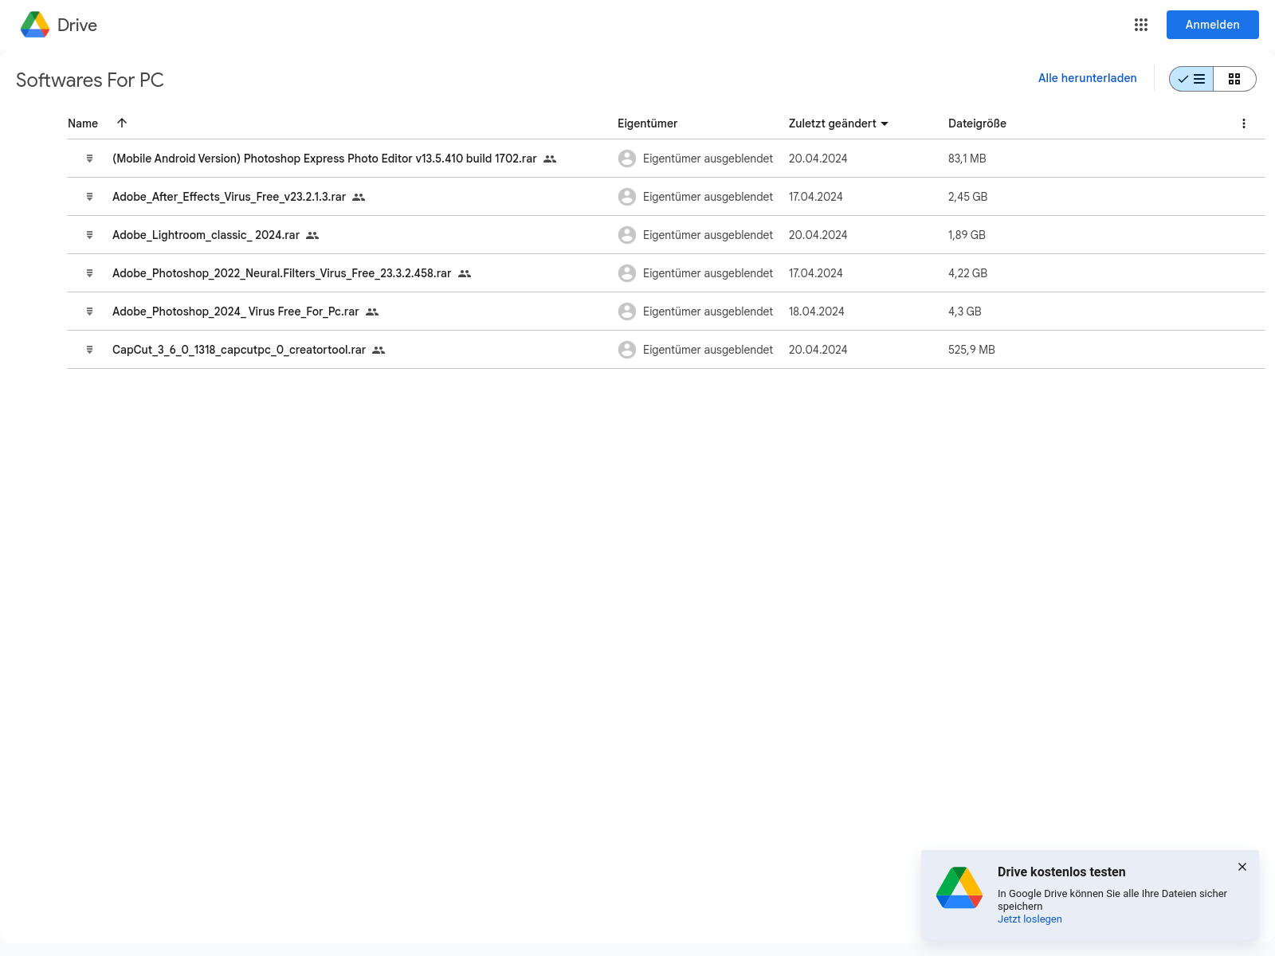
Task: Click archive icon of Photoshop_2022 file
Action: click(89, 273)
